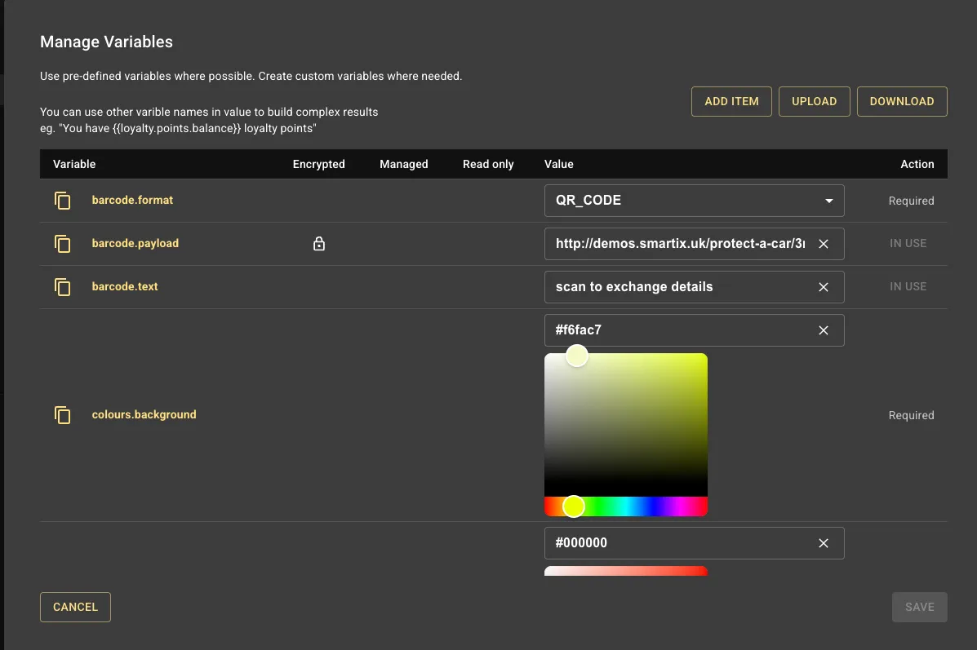Screen dimensions: 977x650
Task: Click the Encrypted column header
Action: point(318,165)
